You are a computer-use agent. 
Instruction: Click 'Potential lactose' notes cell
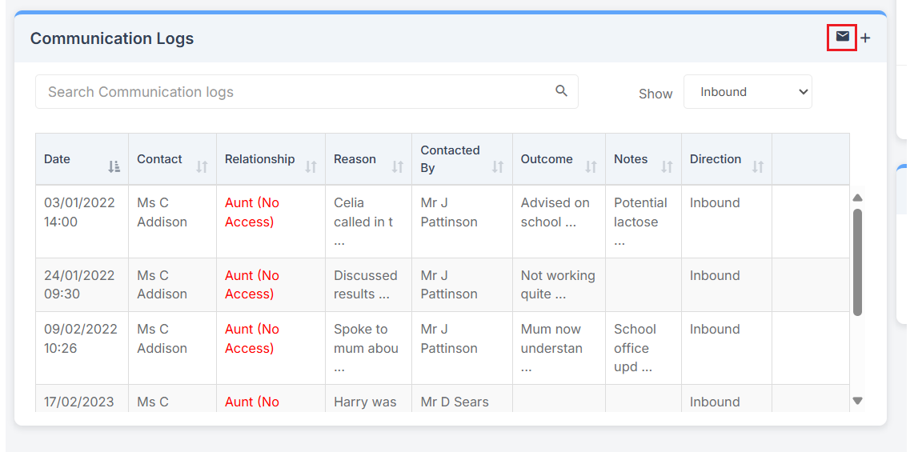643,222
